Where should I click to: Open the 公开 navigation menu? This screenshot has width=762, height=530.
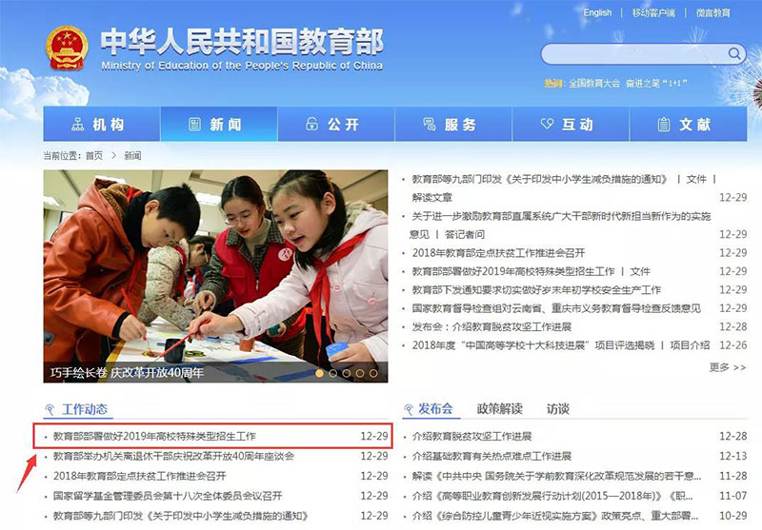(336, 125)
